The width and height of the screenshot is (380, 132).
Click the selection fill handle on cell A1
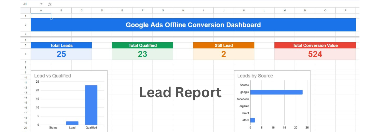click(x=51, y=19)
